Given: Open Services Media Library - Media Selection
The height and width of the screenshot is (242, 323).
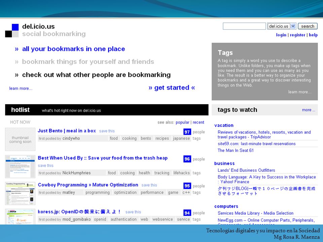Looking at the screenshot, I should coord(255,213).
